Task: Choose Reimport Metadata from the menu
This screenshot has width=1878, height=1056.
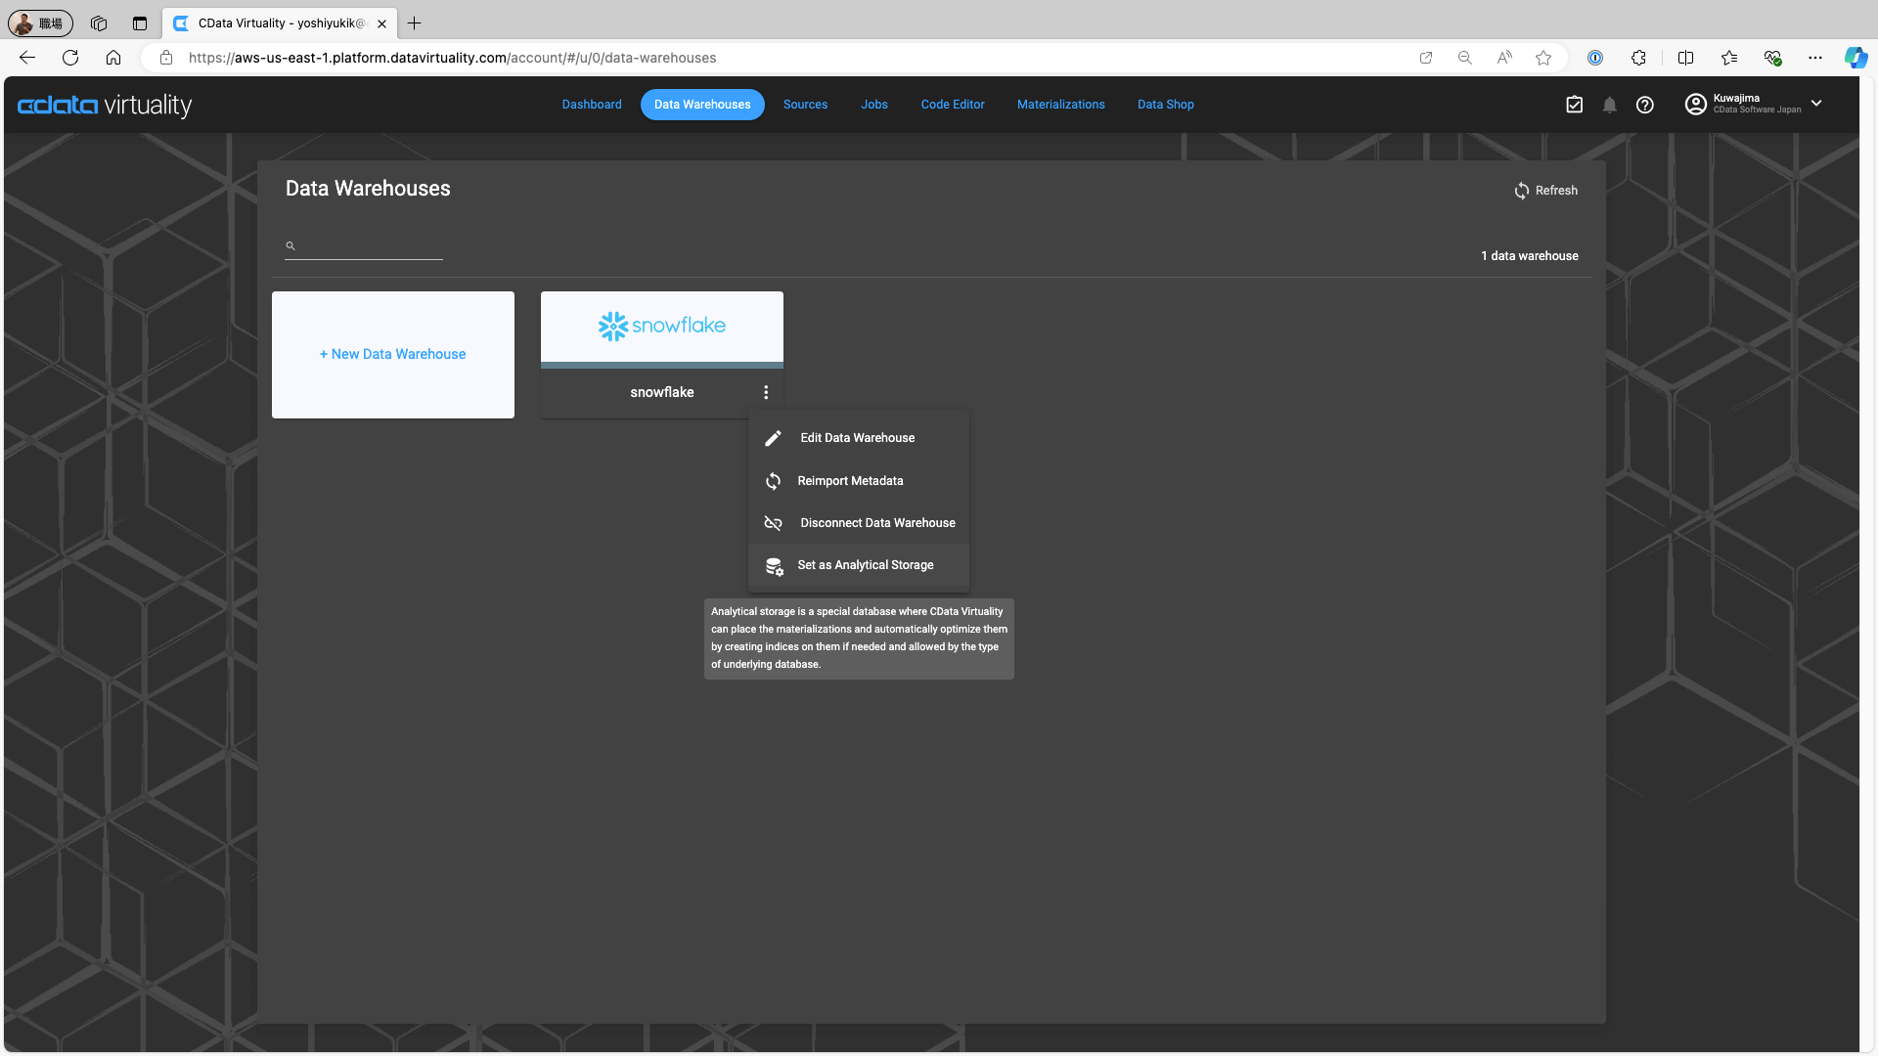Action: coord(849,481)
